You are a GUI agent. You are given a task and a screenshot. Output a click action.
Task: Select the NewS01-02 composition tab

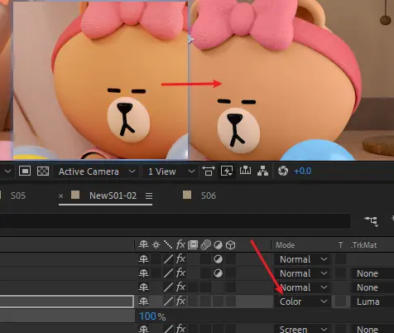pos(113,195)
